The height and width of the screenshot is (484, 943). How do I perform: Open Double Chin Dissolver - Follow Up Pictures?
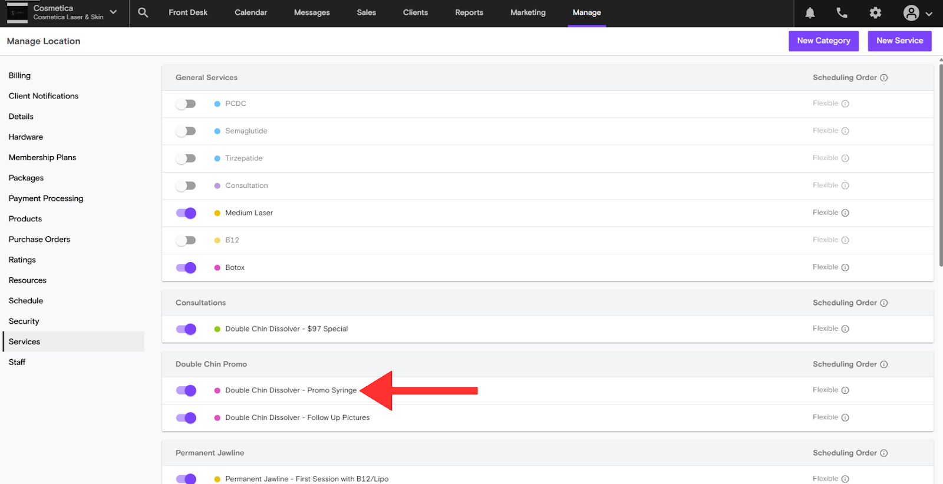(298, 417)
